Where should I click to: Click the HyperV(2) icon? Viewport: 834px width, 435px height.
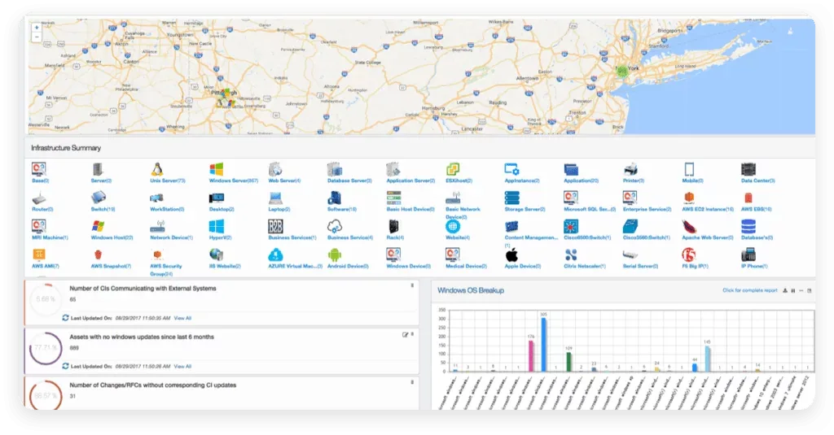(216, 226)
